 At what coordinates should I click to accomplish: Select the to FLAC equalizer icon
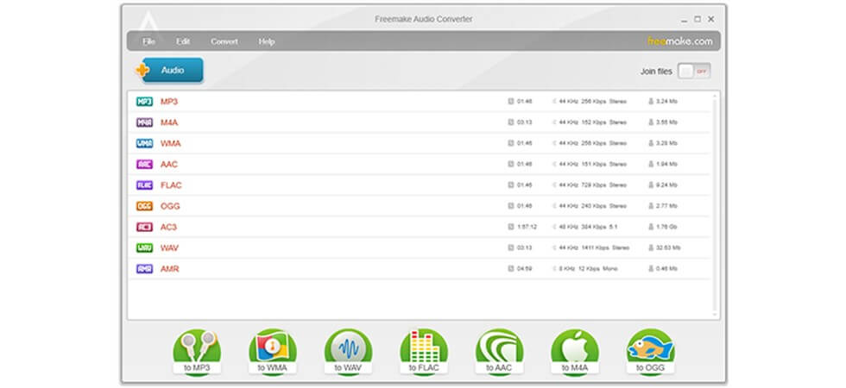[x=424, y=352]
